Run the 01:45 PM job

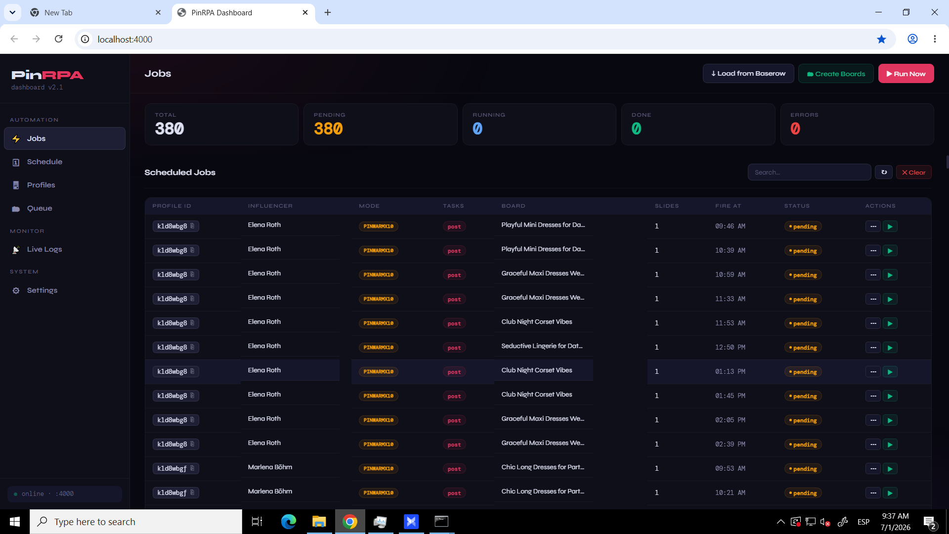[890, 396]
